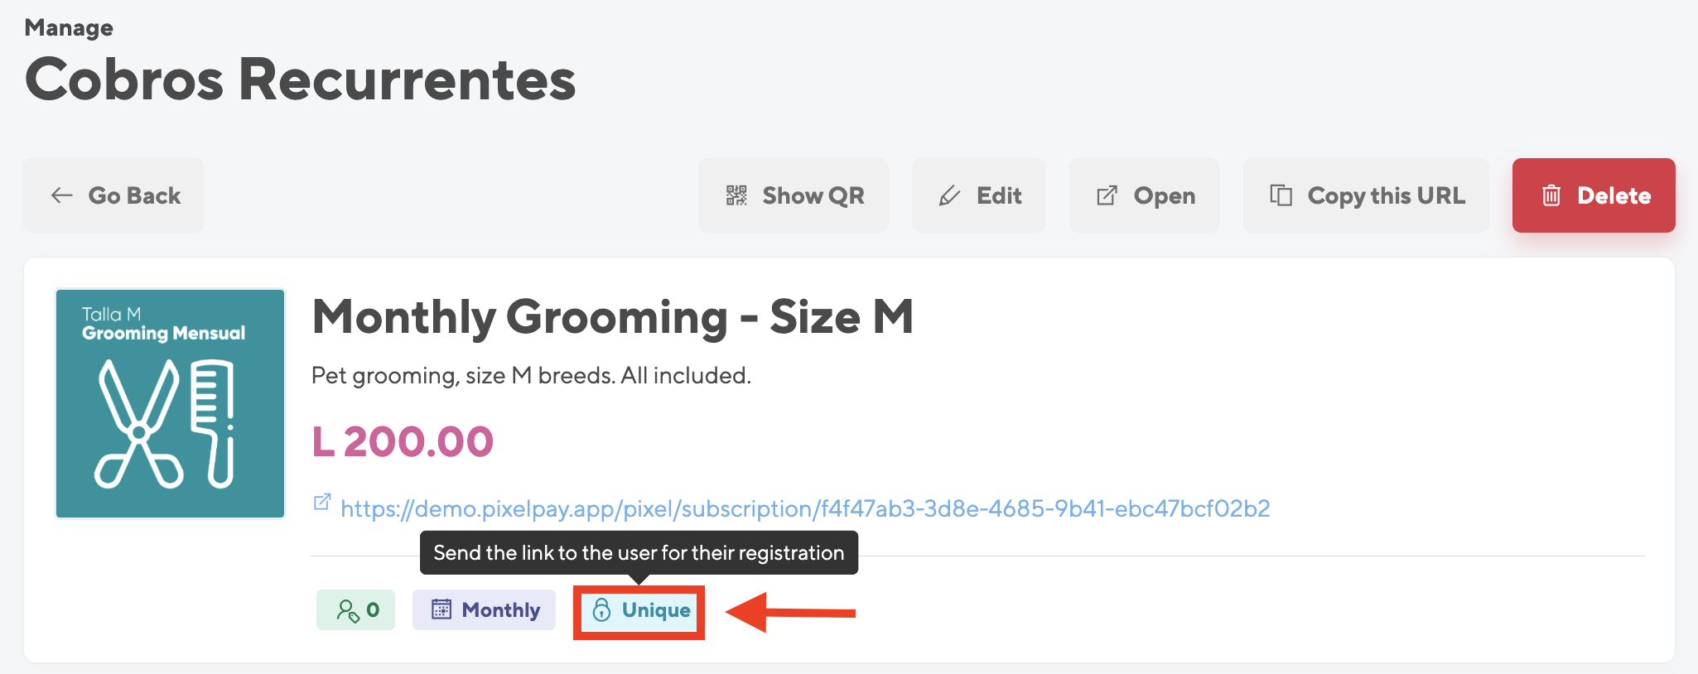The width and height of the screenshot is (1698, 674).
Task: Select the Edit button label
Action: pyautogui.click(x=999, y=195)
